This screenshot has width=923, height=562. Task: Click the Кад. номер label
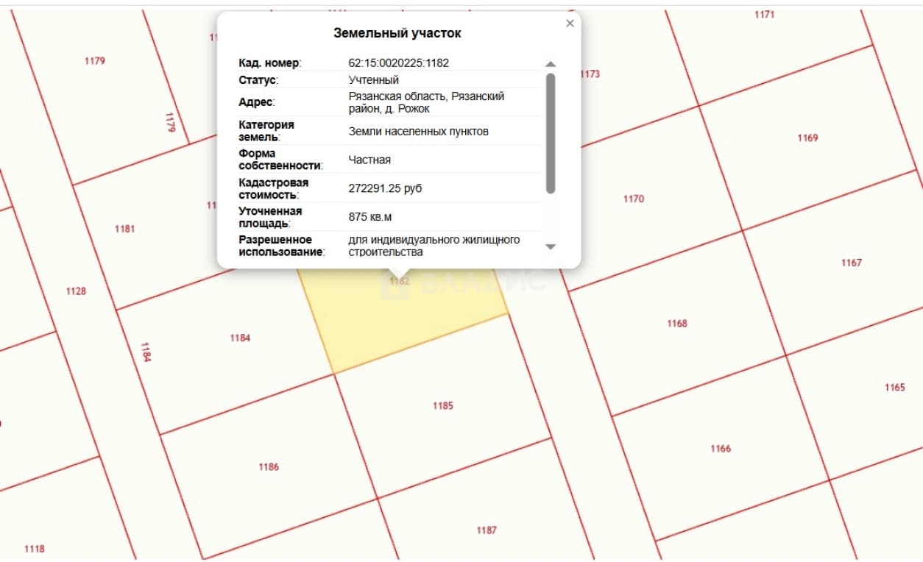pyautogui.click(x=270, y=63)
